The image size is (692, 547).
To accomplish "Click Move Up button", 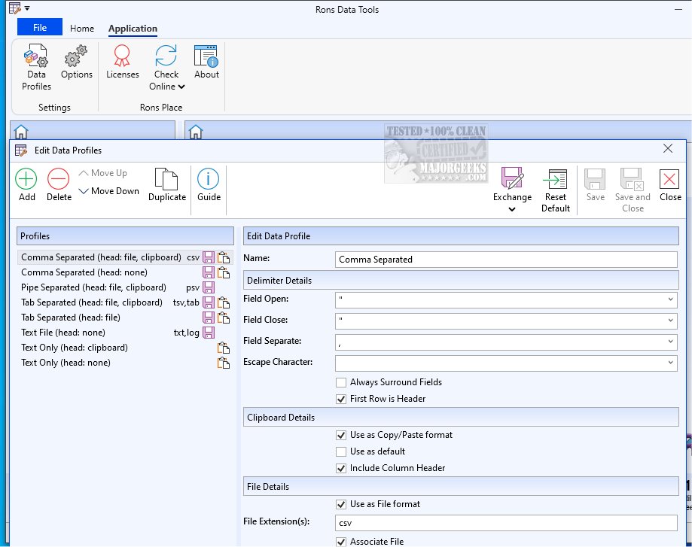I will point(103,173).
